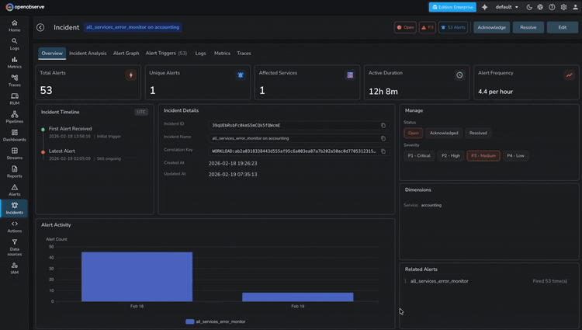
Task: Toggle dark mode with the moon icon
Action: pos(529,7)
